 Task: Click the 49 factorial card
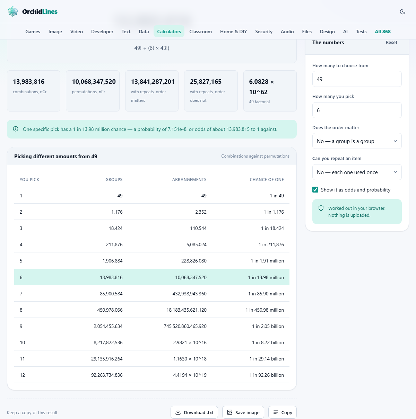(x=270, y=91)
